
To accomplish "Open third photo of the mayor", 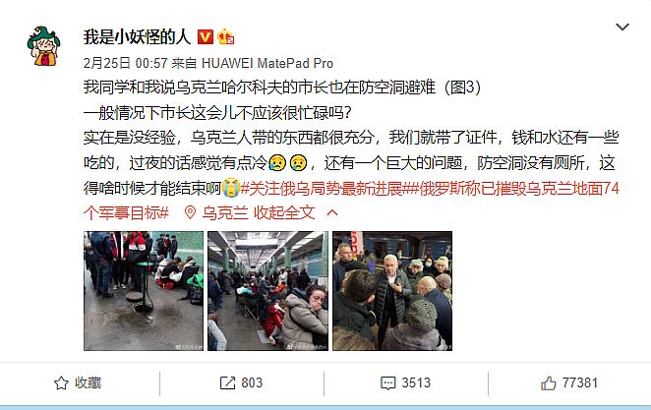I will tap(392, 291).
